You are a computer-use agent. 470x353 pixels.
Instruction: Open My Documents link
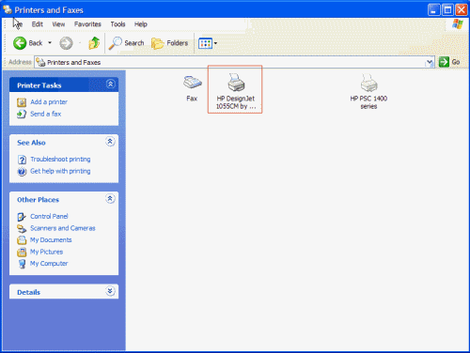[51, 240]
